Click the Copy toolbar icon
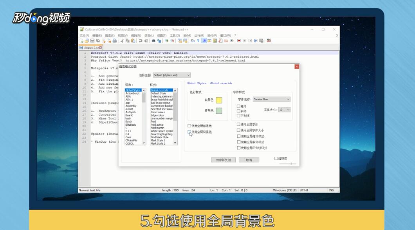 coord(128,41)
